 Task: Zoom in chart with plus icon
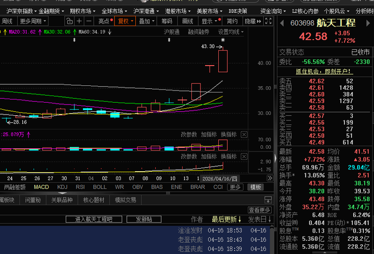click(79, 21)
